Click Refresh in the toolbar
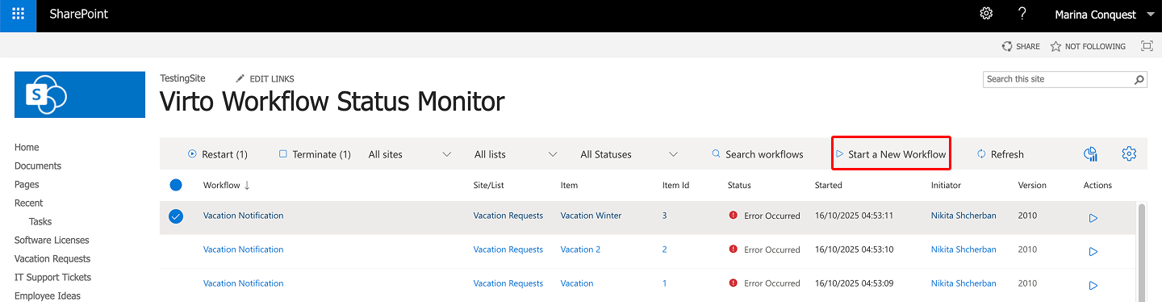1162x302 pixels. click(1000, 154)
